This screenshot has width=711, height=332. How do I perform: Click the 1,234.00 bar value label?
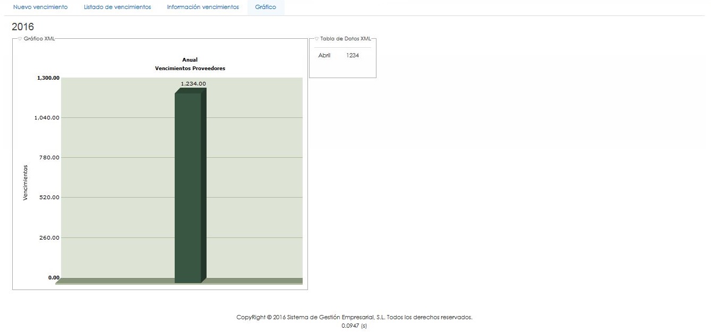(x=193, y=83)
